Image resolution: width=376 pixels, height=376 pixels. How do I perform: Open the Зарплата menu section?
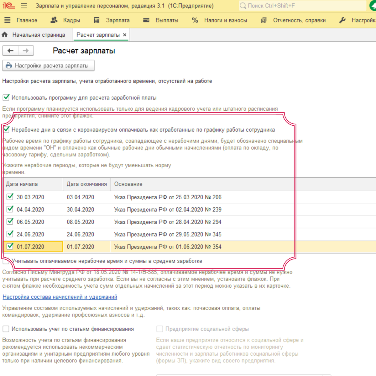[x=118, y=20]
